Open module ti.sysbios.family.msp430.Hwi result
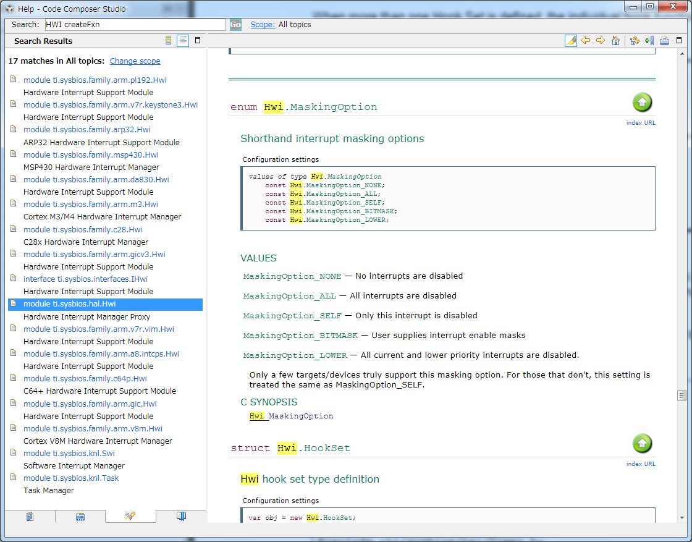692x542 pixels. click(x=91, y=155)
